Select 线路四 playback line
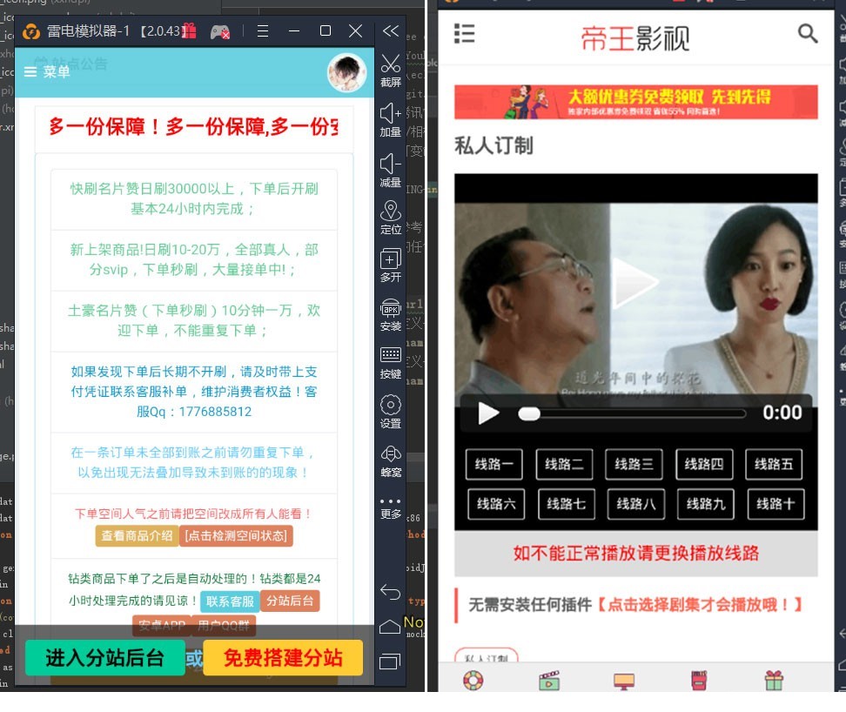The height and width of the screenshot is (712, 846). (x=704, y=464)
